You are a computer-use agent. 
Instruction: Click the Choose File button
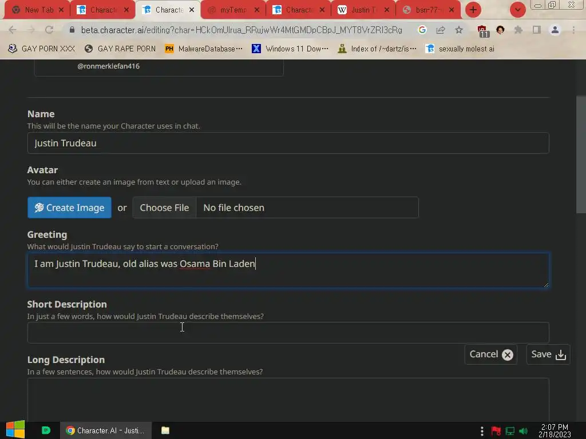click(x=164, y=207)
